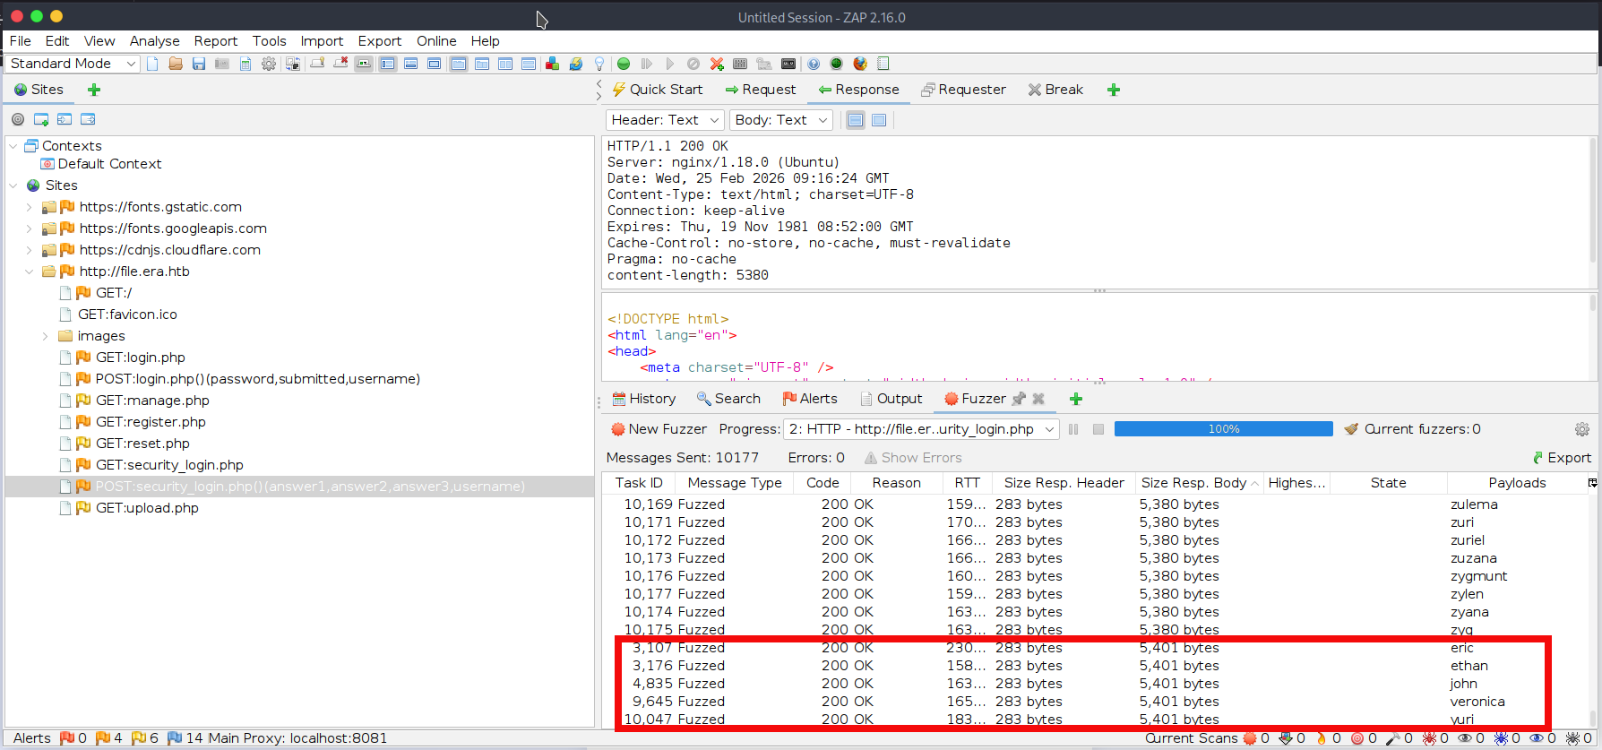Click the Options gear in Fuzzer panel
Image resolution: width=1602 pixels, height=750 pixels.
coord(1582,429)
